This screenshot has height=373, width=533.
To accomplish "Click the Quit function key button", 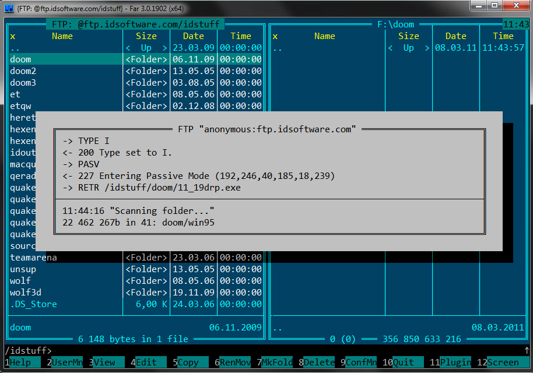I will coord(407,362).
